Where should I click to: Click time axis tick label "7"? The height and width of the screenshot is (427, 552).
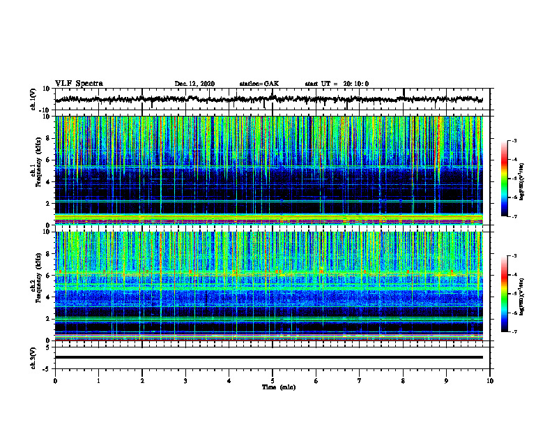tap(360, 381)
